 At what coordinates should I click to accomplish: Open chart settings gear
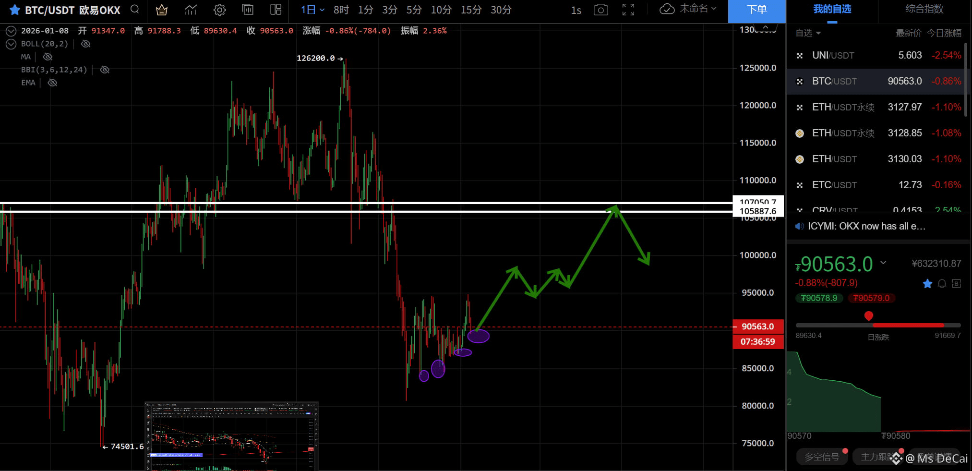220,10
